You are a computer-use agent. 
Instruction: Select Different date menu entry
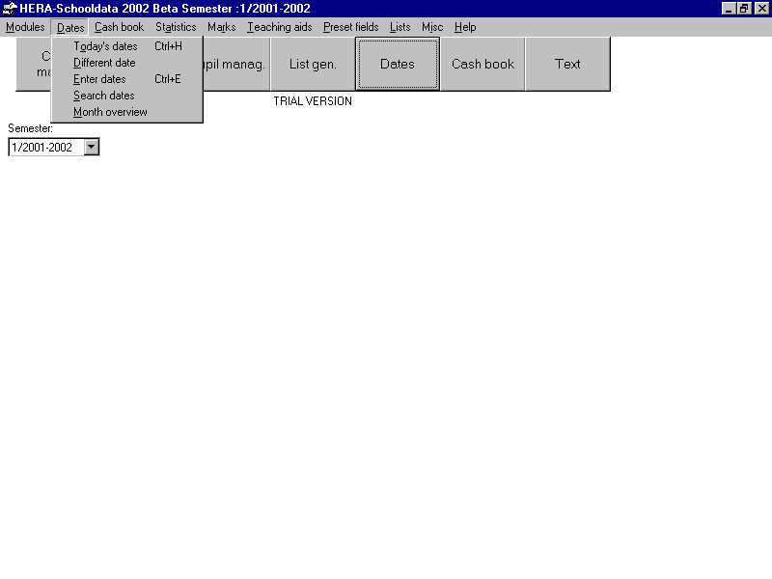[x=127, y=63]
